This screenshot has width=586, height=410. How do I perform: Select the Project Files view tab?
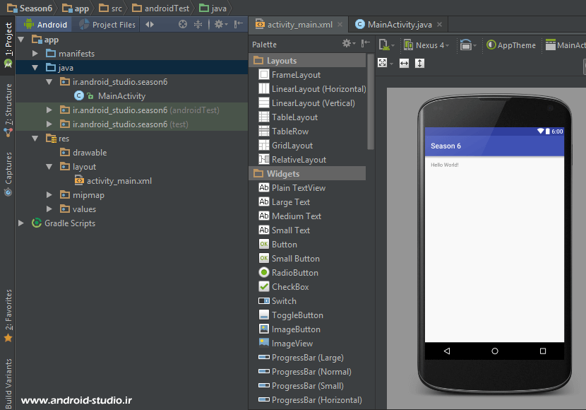click(107, 25)
